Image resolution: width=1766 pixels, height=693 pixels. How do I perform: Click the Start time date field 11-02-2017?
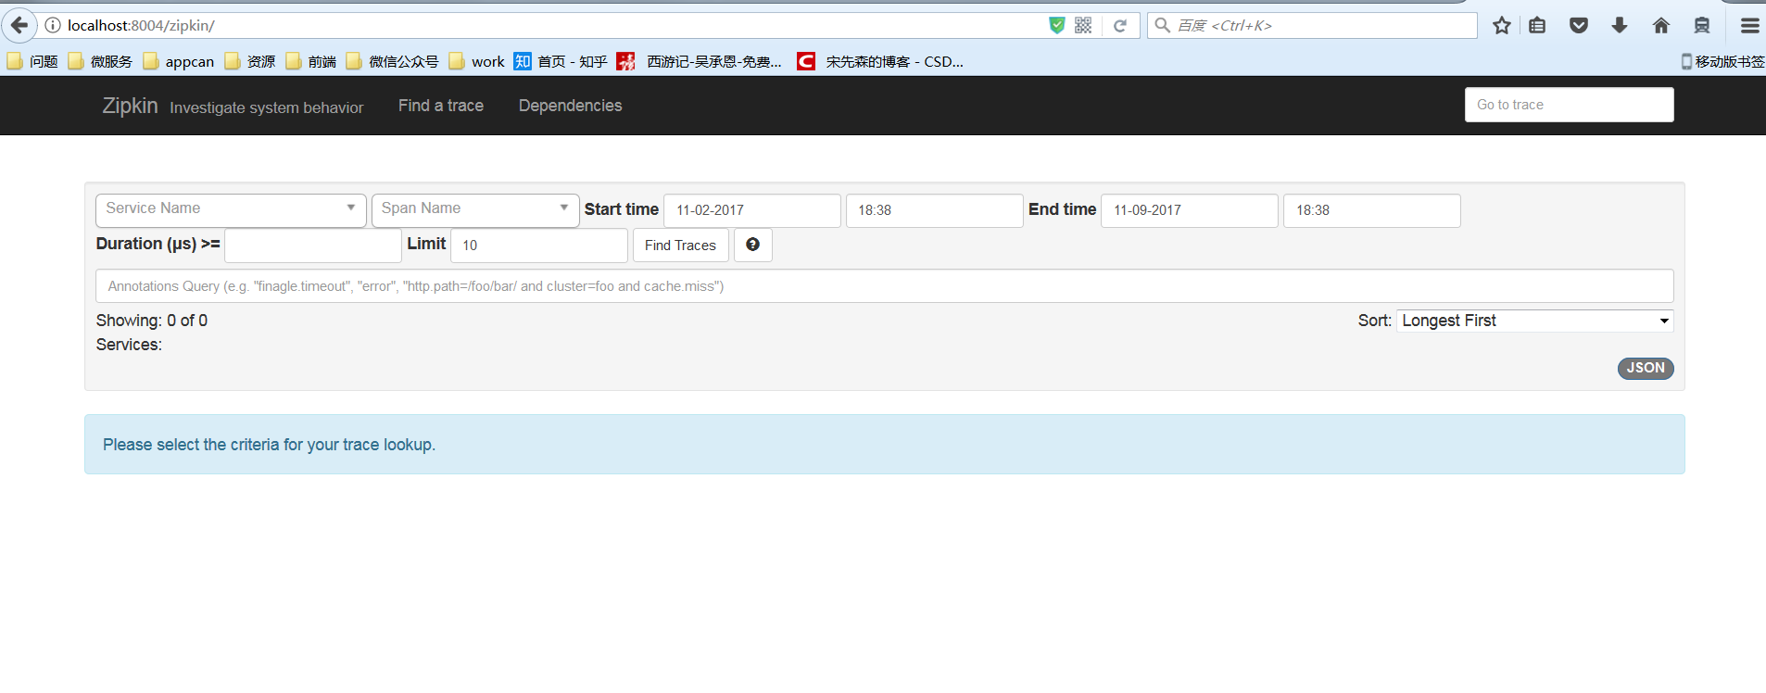[752, 210]
